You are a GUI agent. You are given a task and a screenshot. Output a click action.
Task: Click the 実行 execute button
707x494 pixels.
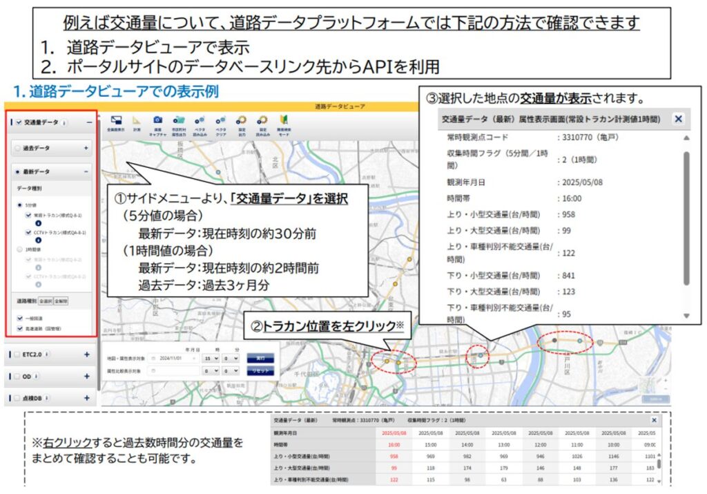(260, 359)
